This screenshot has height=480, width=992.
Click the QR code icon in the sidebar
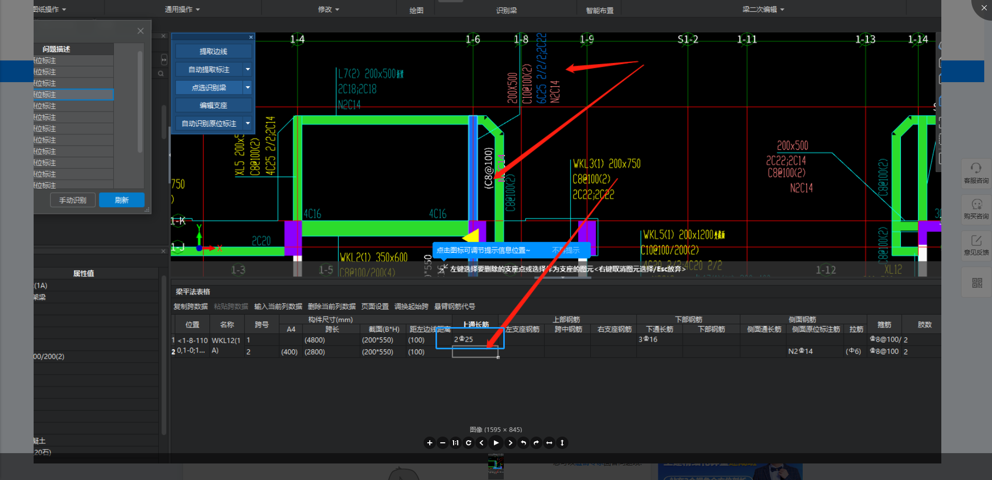click(x=976, y=283)
